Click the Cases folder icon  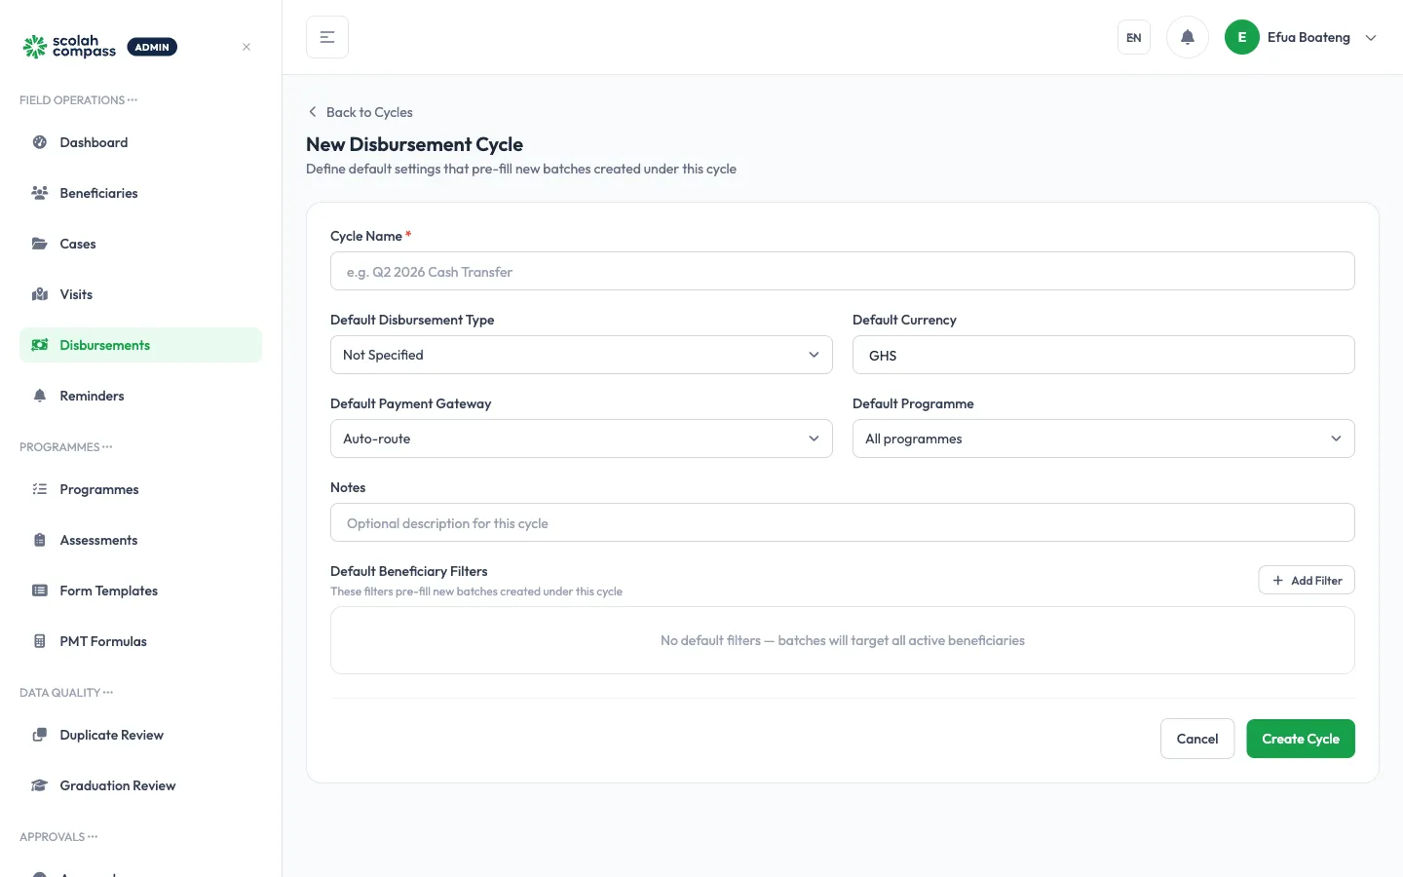pos(40,244)
